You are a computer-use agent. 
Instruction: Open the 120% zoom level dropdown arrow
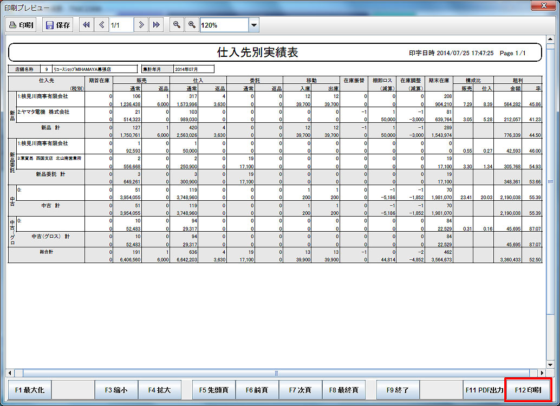click(x=253, y=25)
